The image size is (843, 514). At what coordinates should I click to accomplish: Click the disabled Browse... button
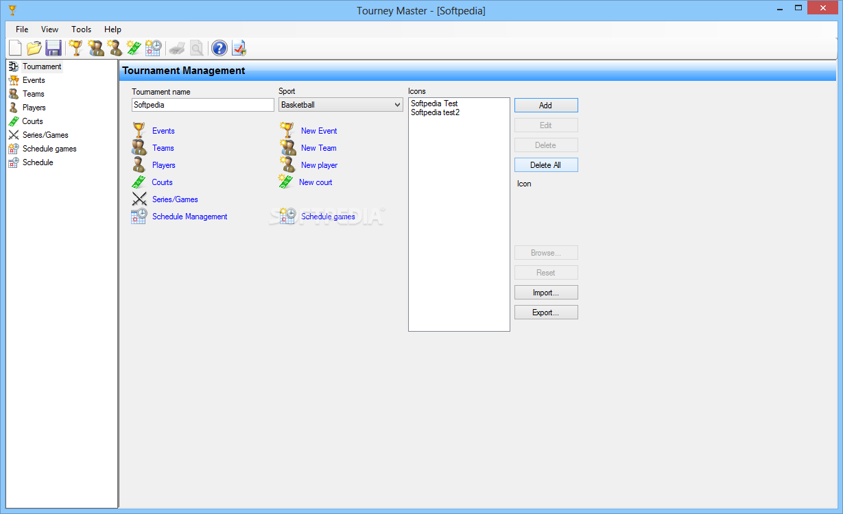click(546, 253)
